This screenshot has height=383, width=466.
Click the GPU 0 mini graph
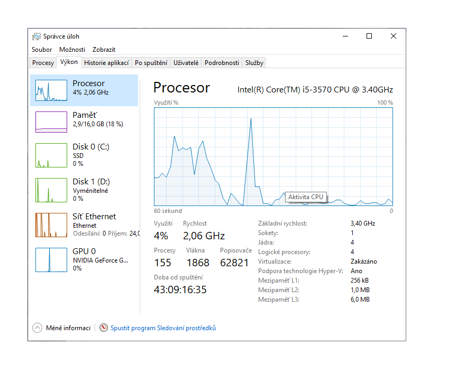51,260
